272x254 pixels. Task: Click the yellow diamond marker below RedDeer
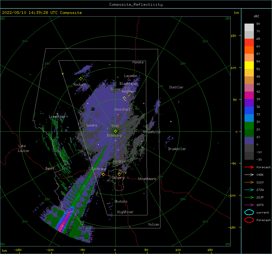[x=124, y=98]
